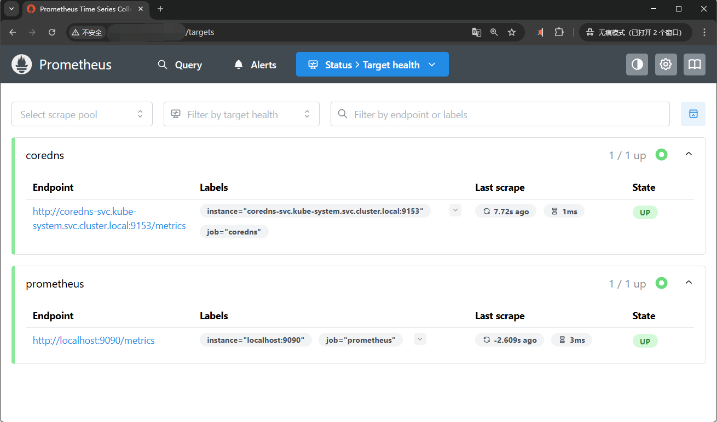Collapse the coredns pool chevron

(689, 155)
